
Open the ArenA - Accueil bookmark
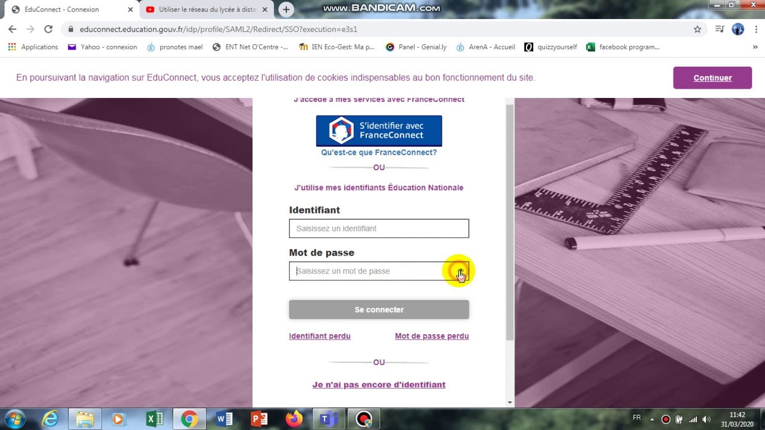(x=485, y=47)
